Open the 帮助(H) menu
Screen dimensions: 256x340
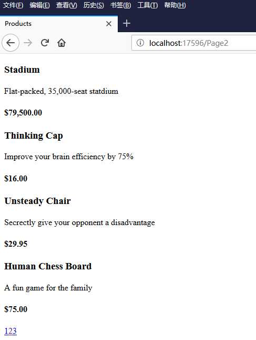(x=175, y=5)
